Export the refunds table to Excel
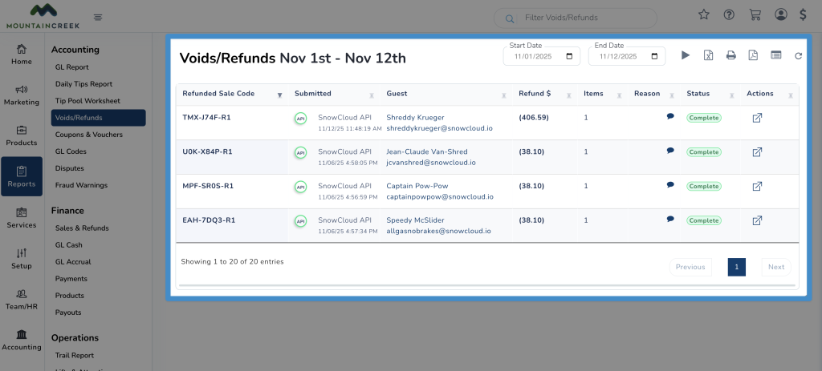 [x=708, y=55]
